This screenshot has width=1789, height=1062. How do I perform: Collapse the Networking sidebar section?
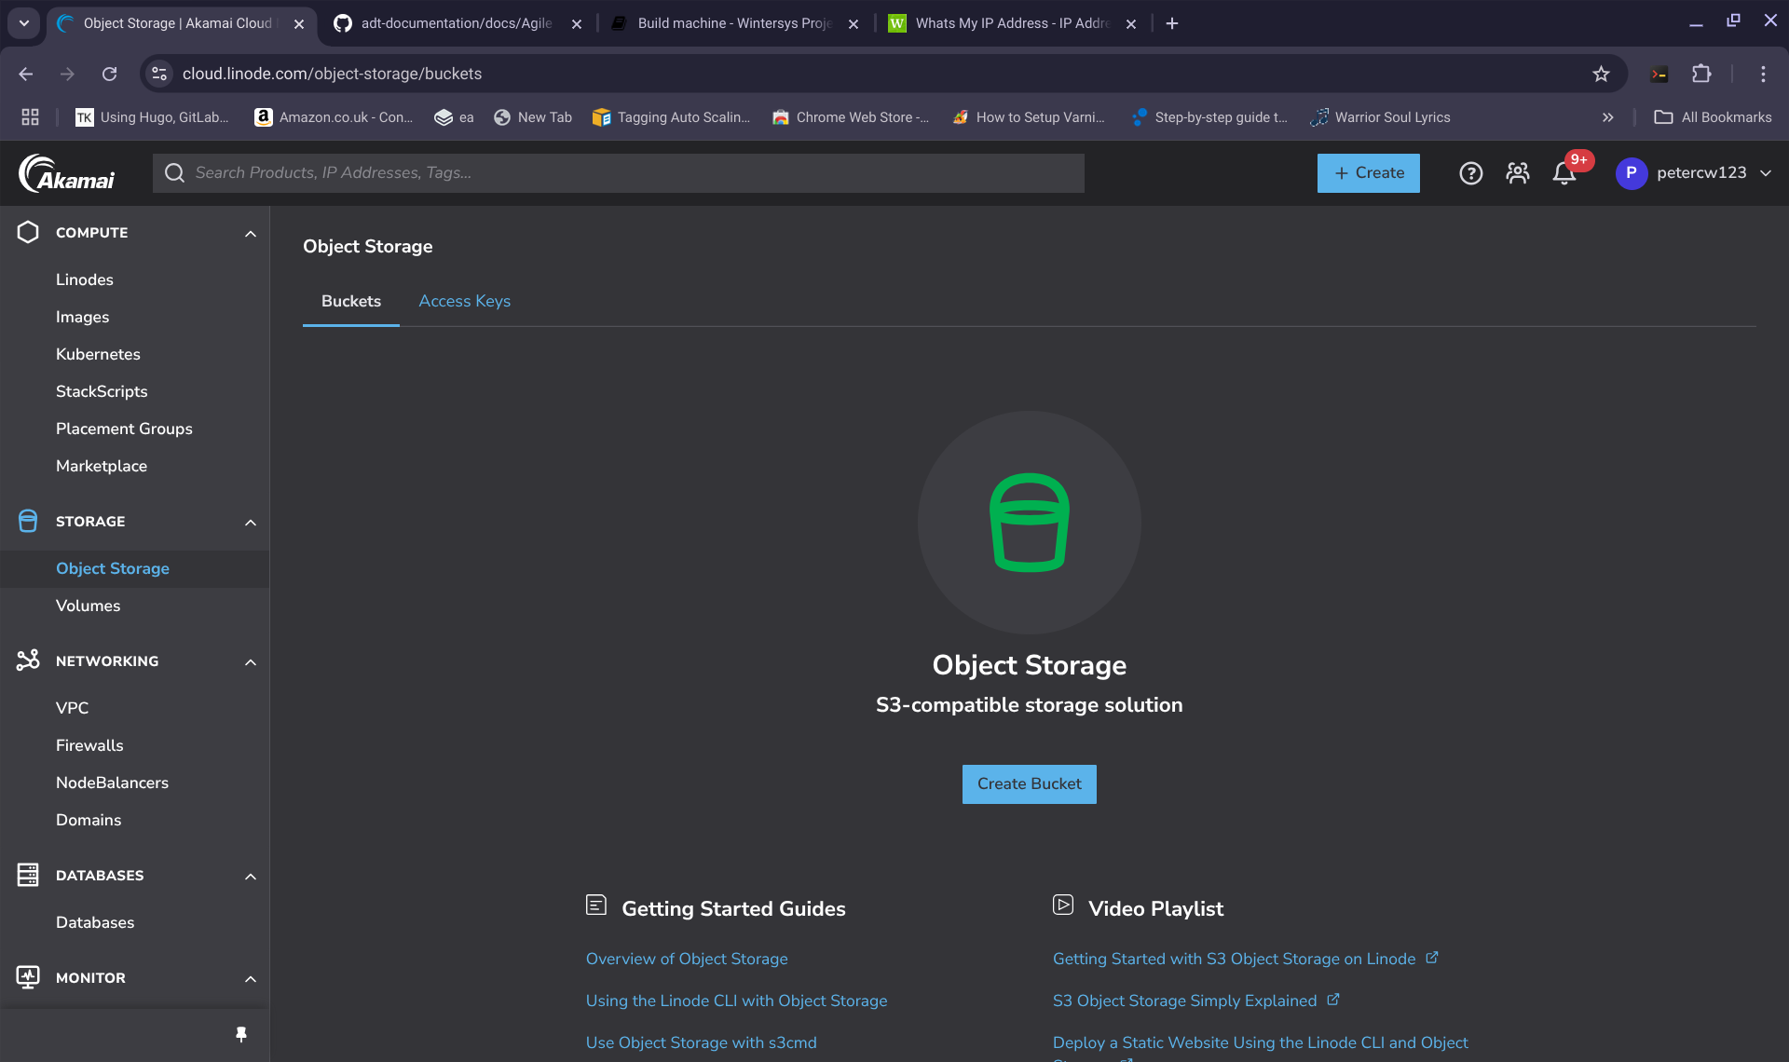click(x=250, y=661)
